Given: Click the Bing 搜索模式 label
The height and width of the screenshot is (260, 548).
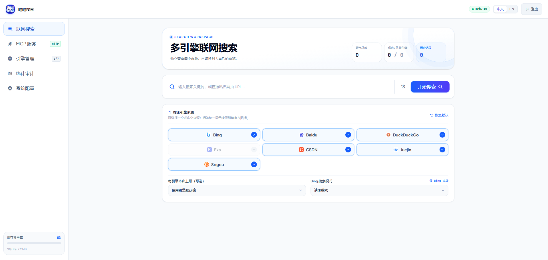Looking at the screenshot, I should click(x=321, y=181).
